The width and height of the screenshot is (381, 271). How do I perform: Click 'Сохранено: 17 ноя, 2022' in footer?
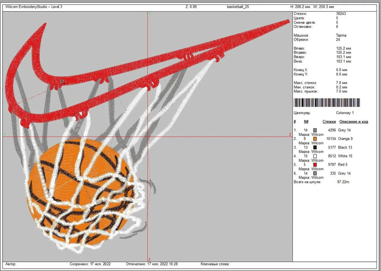[90, 264]
